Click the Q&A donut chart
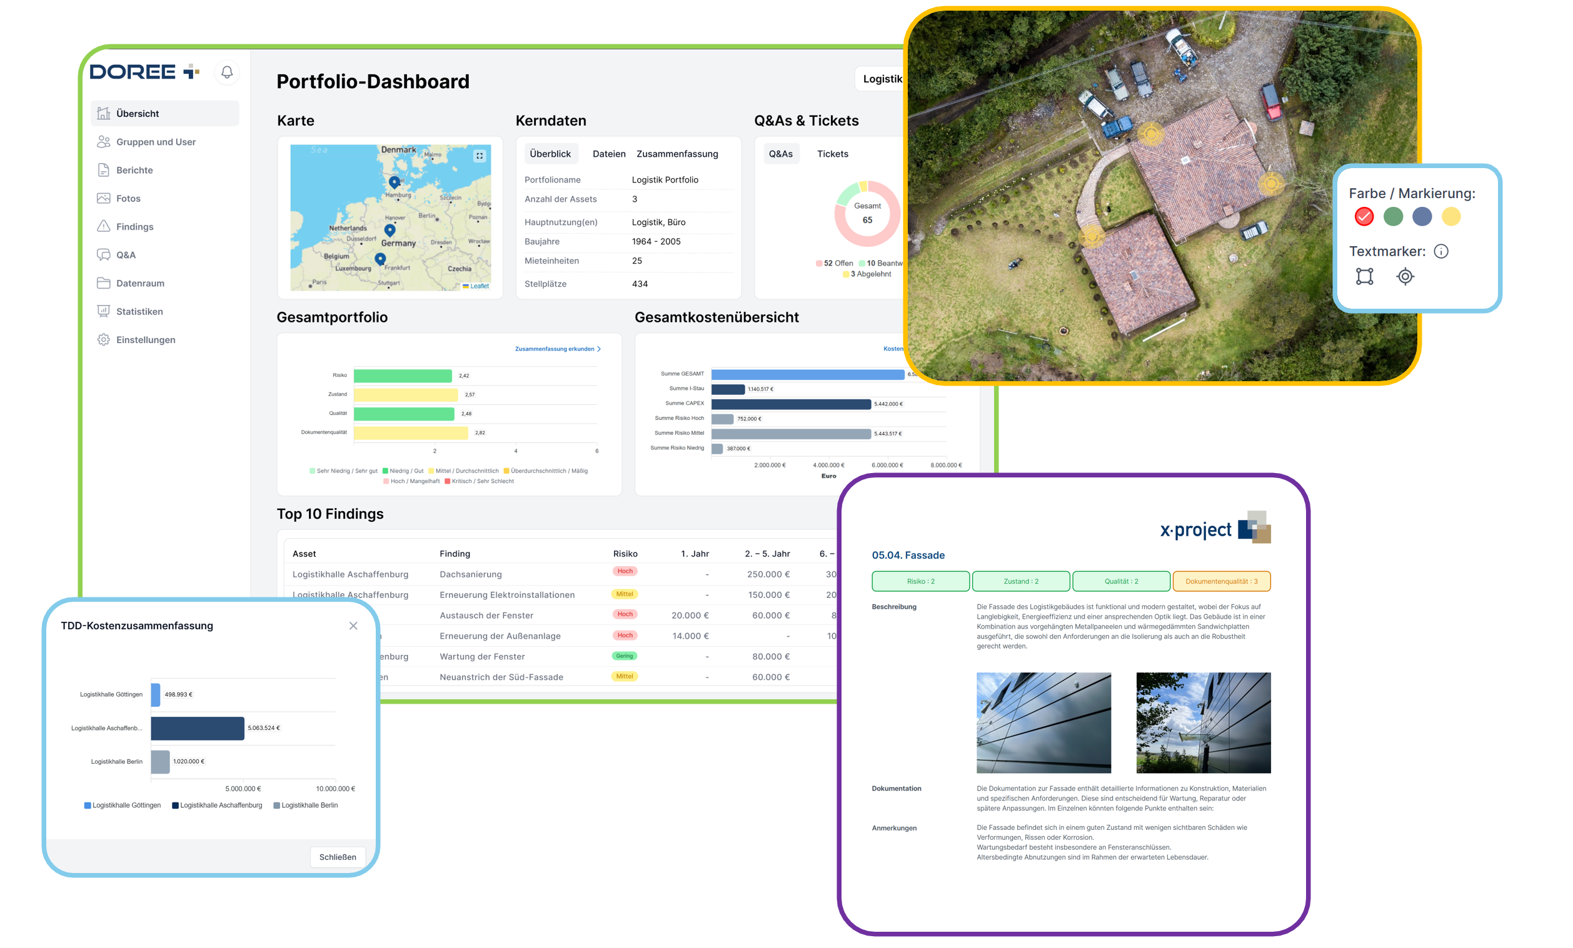This screenshot has height=948, width=1573. tap(867, 214)
